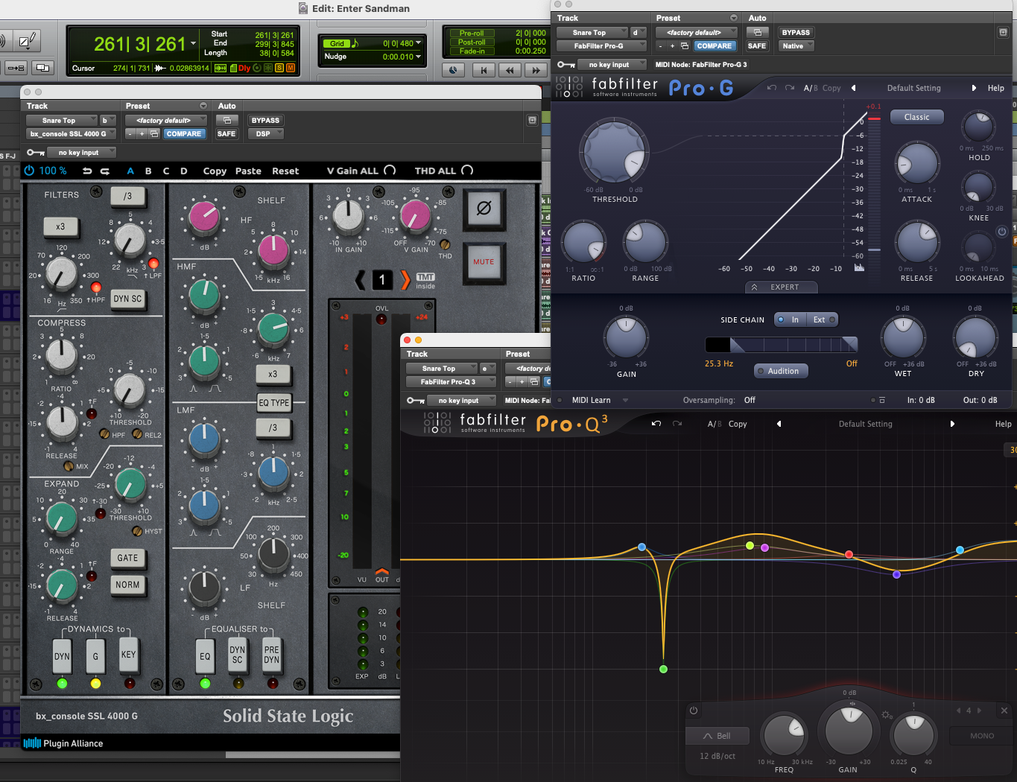Click the pencil tool in Pro Tools toolbar
The image size is (1017, 782).
tap(28, 40)
